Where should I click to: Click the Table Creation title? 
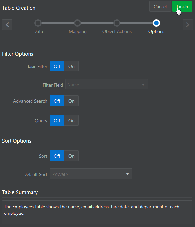point(19,8)
